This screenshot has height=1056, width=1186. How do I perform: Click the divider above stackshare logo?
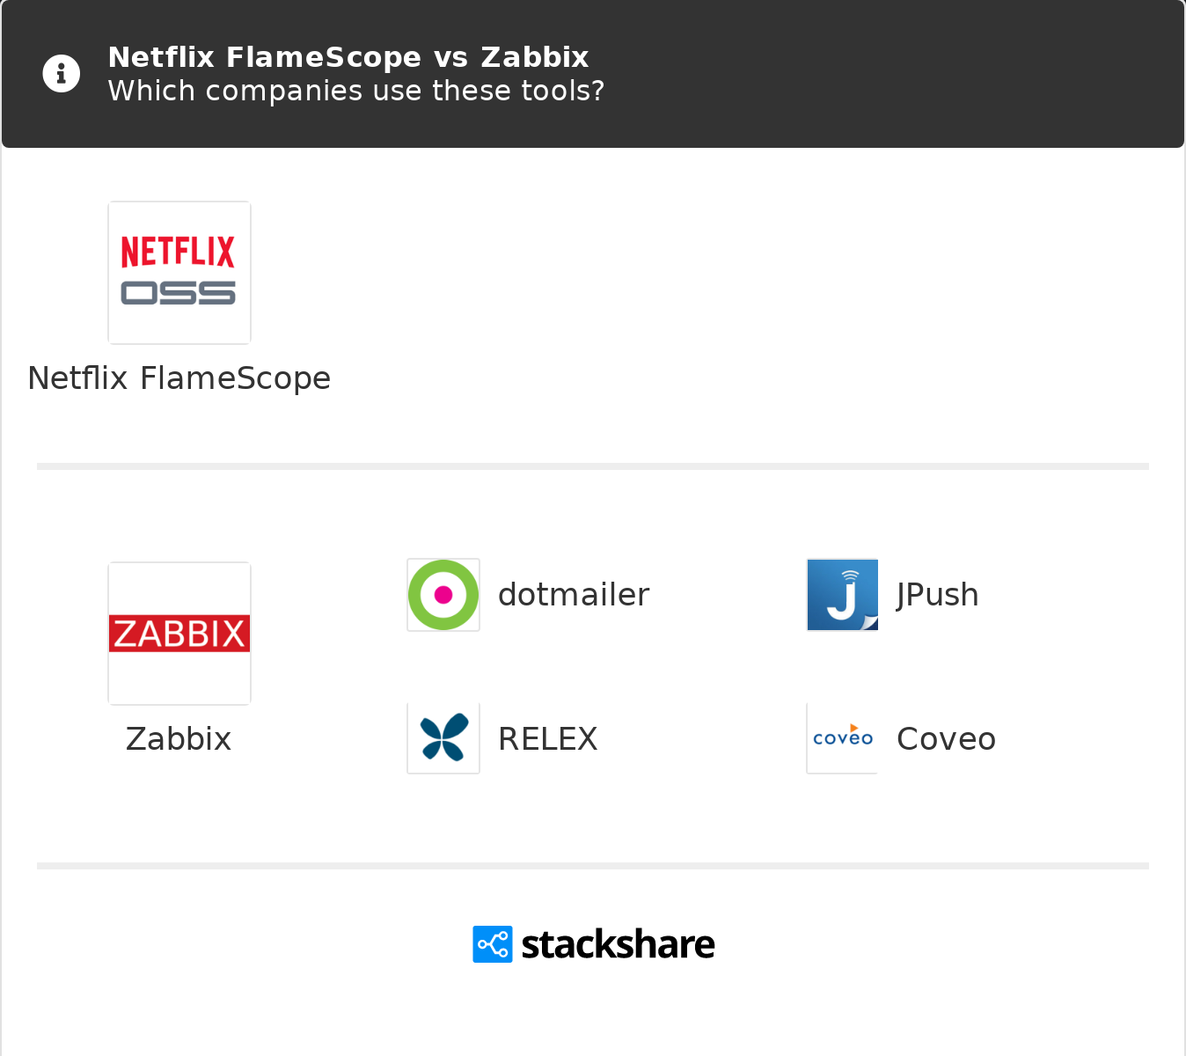tap(593, 866)
